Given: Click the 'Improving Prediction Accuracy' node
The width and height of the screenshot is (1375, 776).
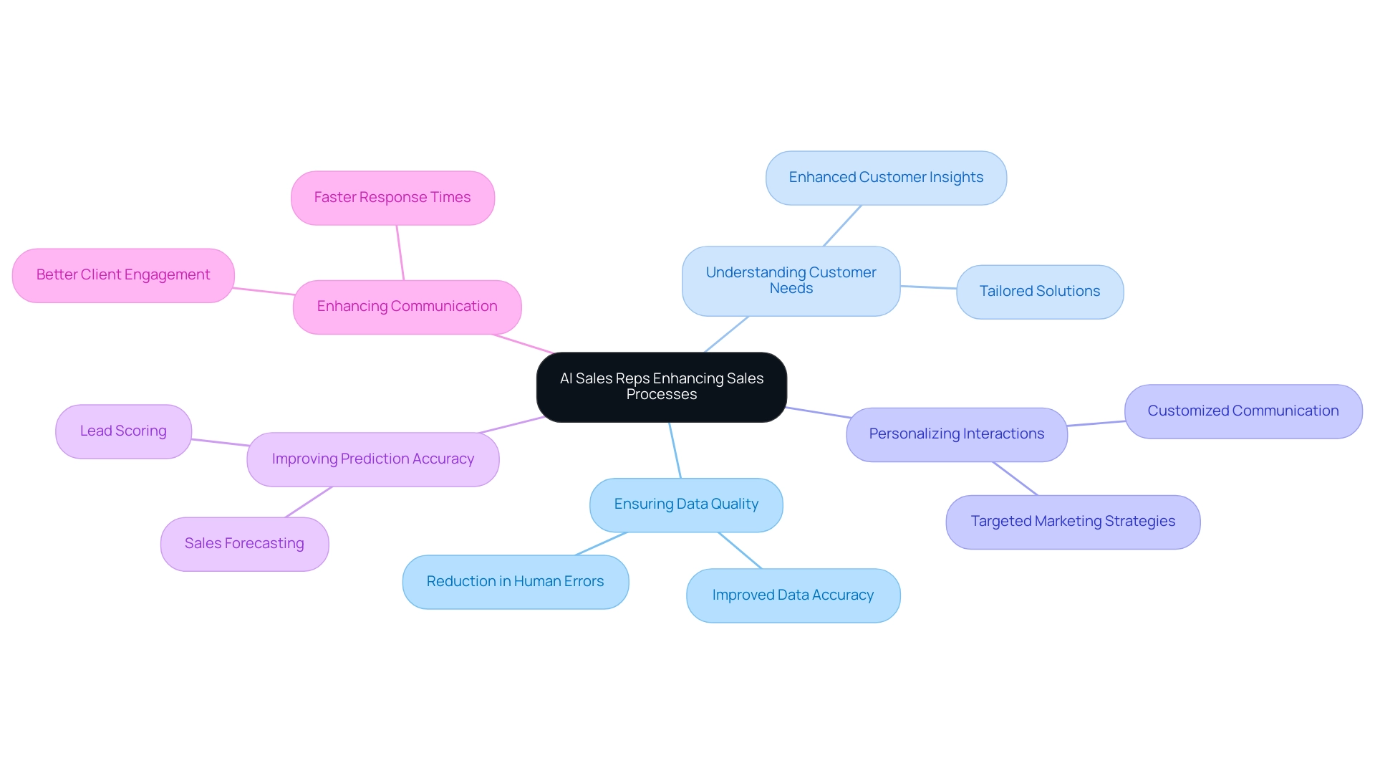Looking at the screenshot, I should [370, 459].
